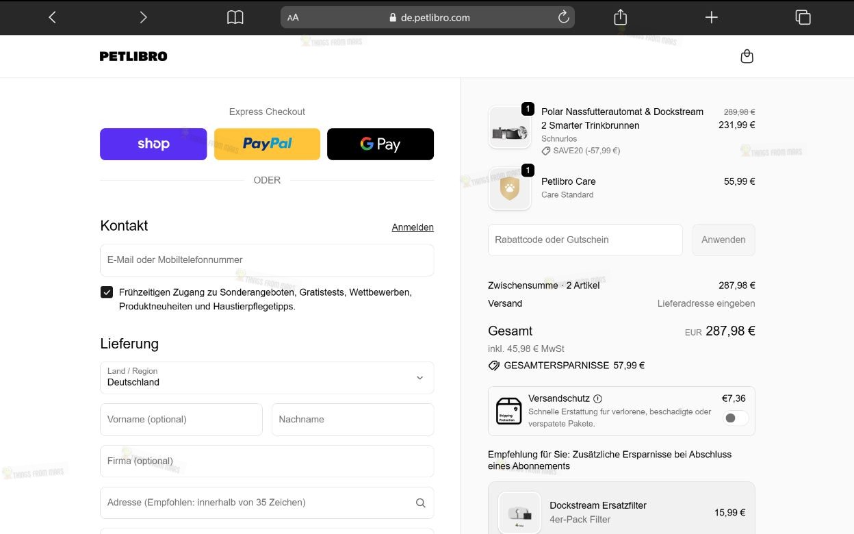Focus the Rabattcode oder Gutschein field
Viewport: 854px width, 534px height.
[x=585, y=240]
